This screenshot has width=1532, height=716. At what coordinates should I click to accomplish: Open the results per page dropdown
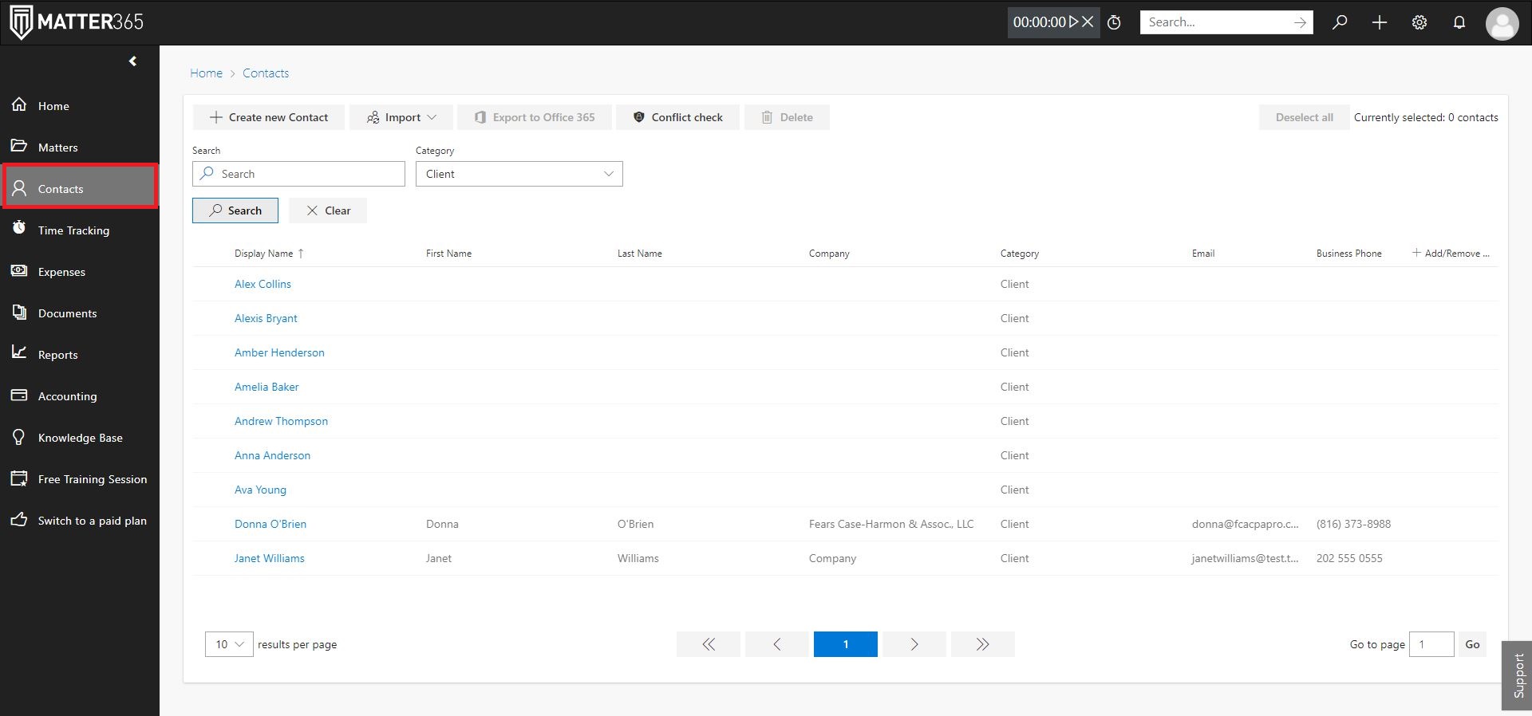[229, 644]
